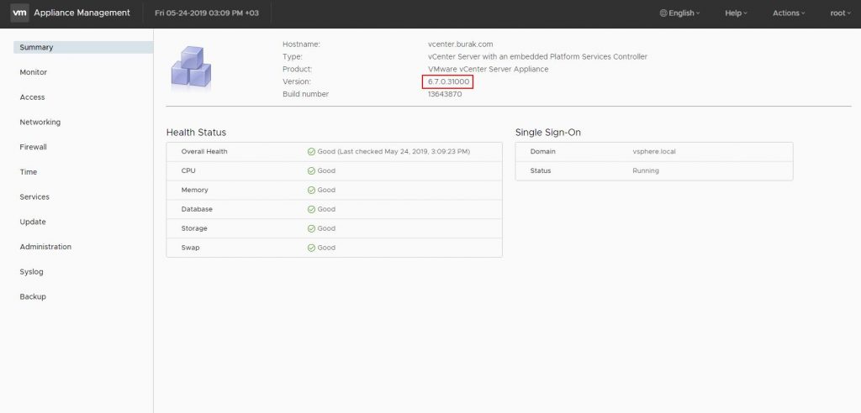The height and width of the screenshot is (413, 861).
Task: Open the Monitor page
Action: click(34, 72)
